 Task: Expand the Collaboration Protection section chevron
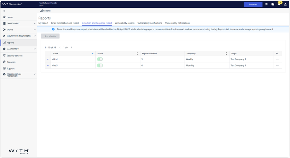[35, 74]
